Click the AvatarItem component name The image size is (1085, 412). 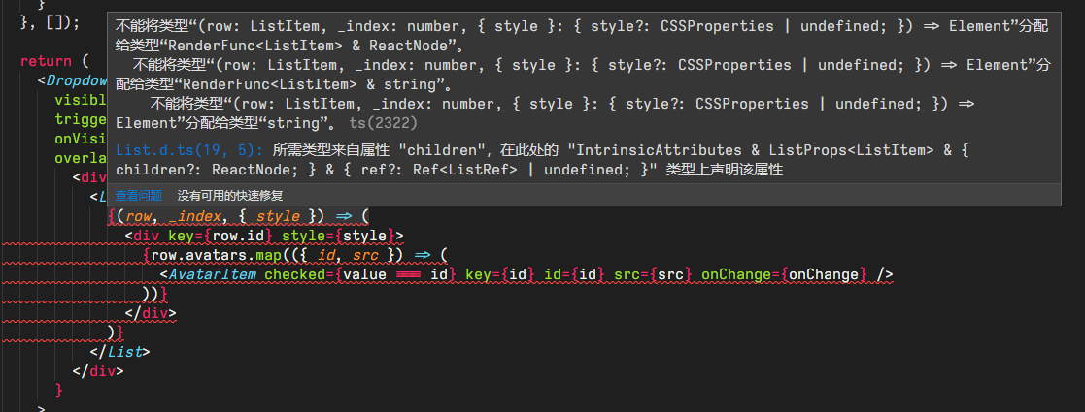(212, 274)
